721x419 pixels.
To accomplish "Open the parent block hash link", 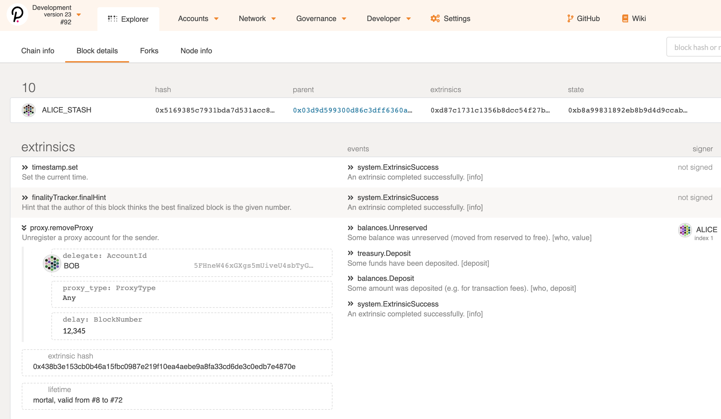I will [x=352, y=110].
